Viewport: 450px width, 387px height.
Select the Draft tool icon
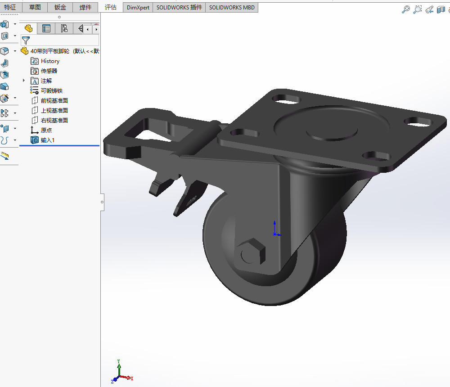pyautogui.click(x=4, y=86)
